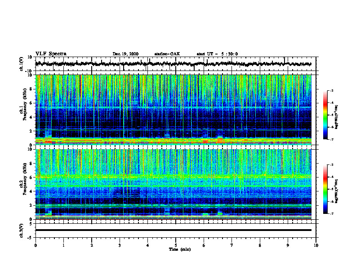Viewport: 356px width, 275px height.
Task: Click the "5" minute tick label on time axis
Action: pyautogui.click(x=176, y=245)
